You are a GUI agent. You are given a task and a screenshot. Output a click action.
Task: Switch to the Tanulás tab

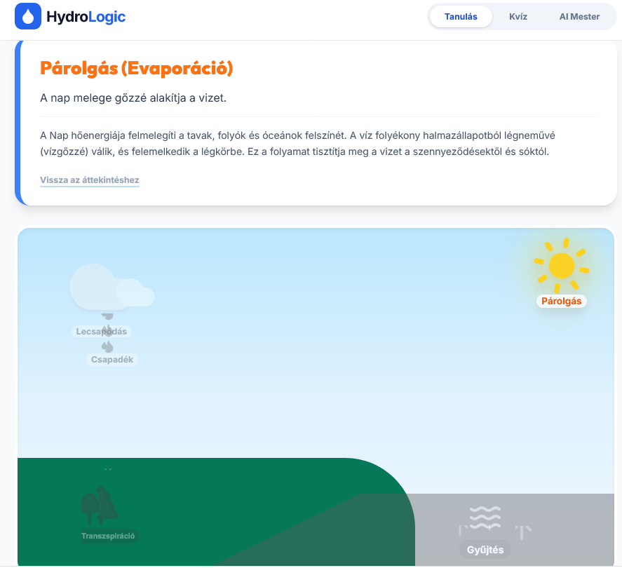click(461, 17)
